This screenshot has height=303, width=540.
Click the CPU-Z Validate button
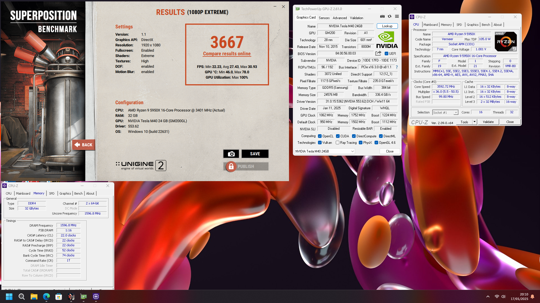point(488,122)
